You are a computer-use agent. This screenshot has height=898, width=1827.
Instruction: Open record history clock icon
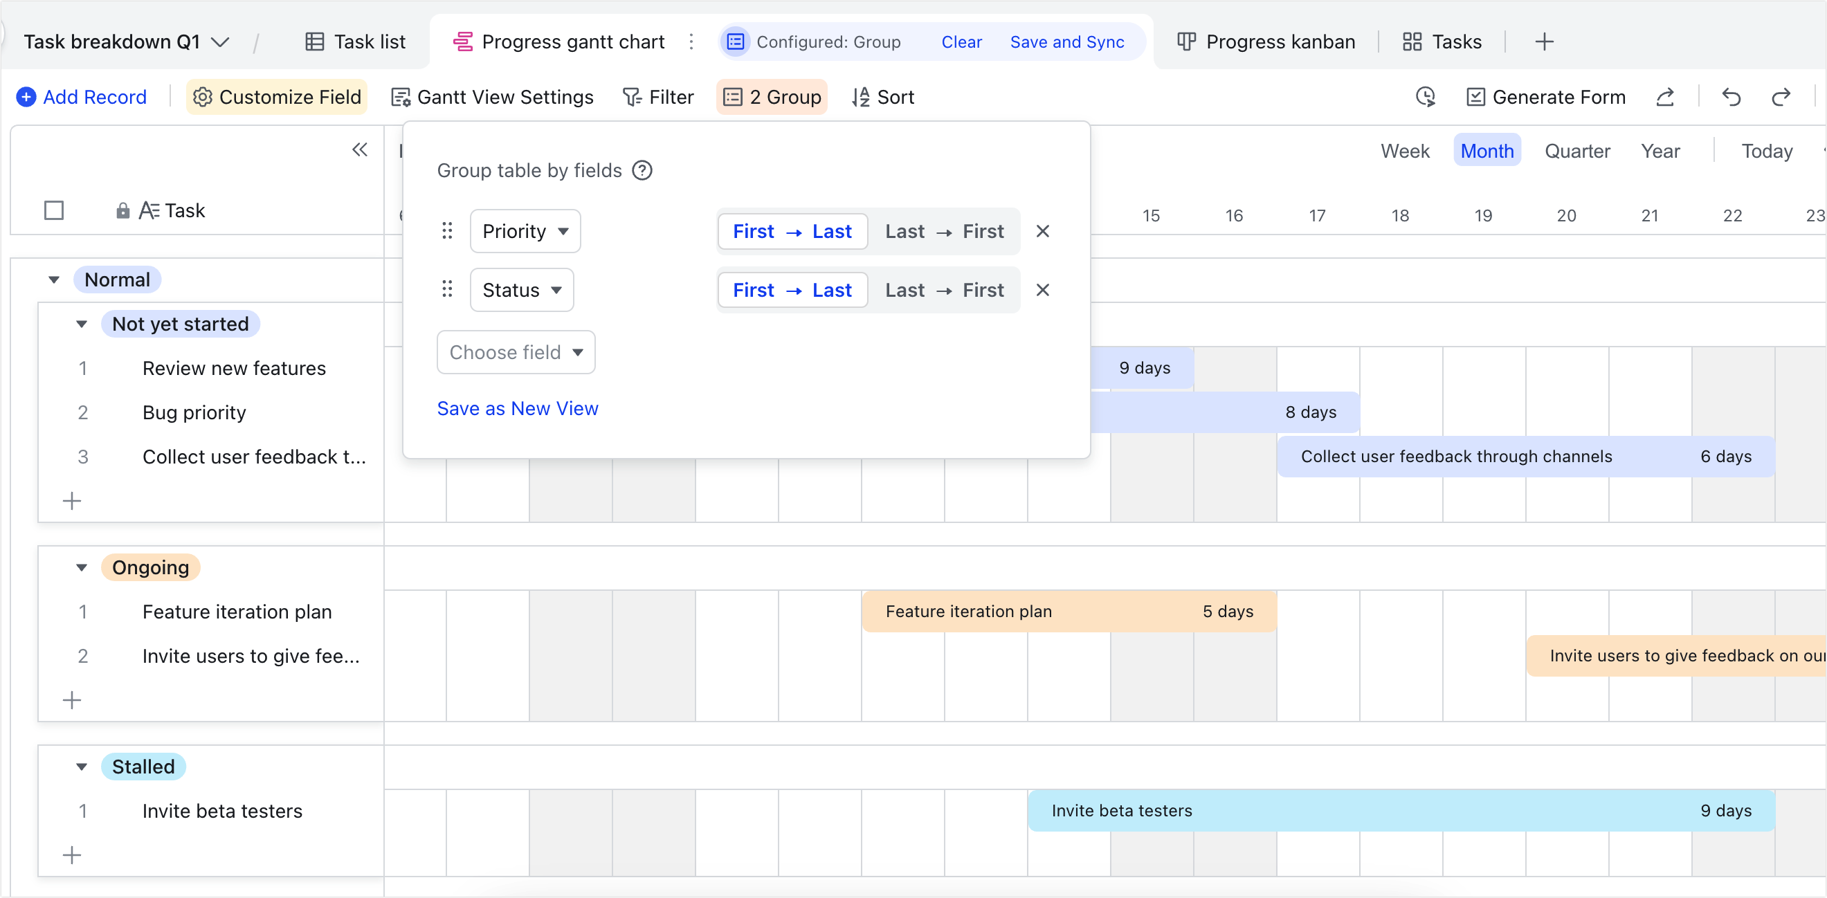coord(1425,97)
